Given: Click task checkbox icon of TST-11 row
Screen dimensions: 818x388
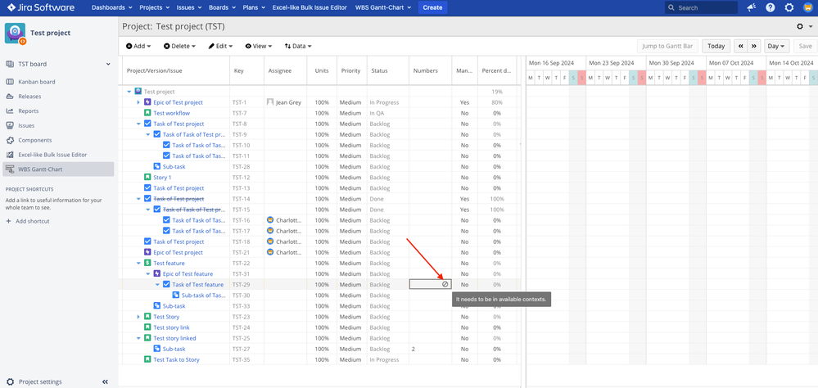Looking at the screenshot, I should click(166, 156).
